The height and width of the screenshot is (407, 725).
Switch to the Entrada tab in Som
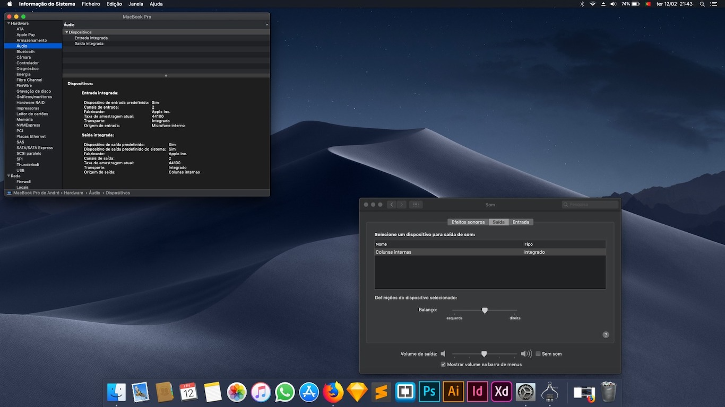point(521,222)
